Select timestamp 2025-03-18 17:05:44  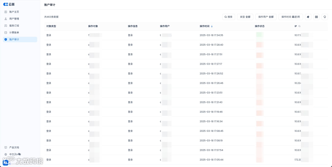coord(211,160)
